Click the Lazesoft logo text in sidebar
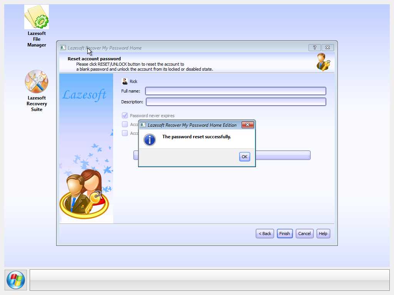Screen dimensions: 394x295 point(84,95)
